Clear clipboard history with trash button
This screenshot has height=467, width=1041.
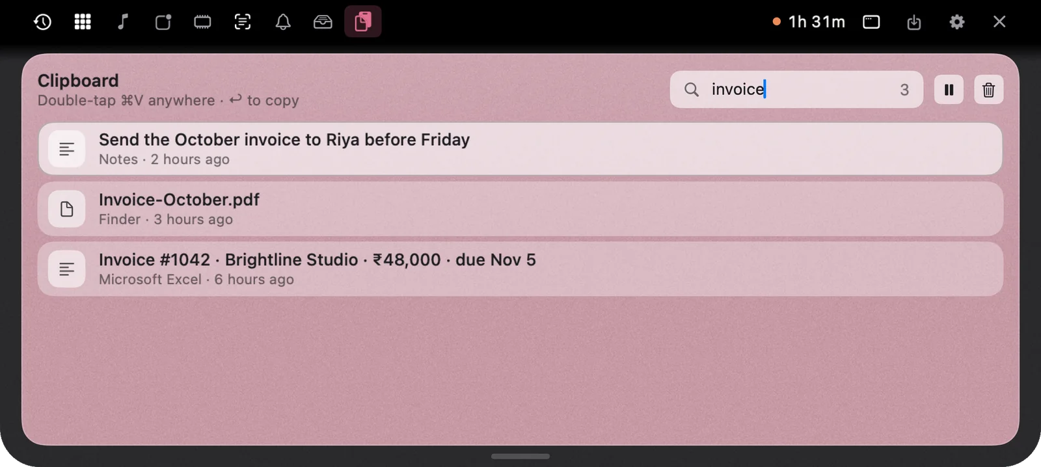tap(988, 89)
